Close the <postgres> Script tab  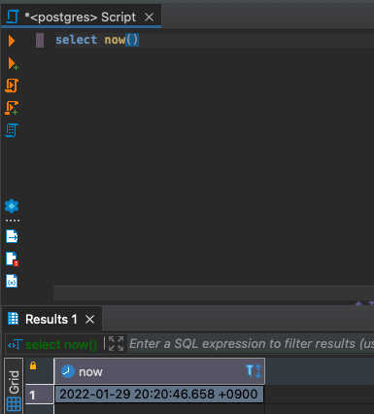(149, 17)
